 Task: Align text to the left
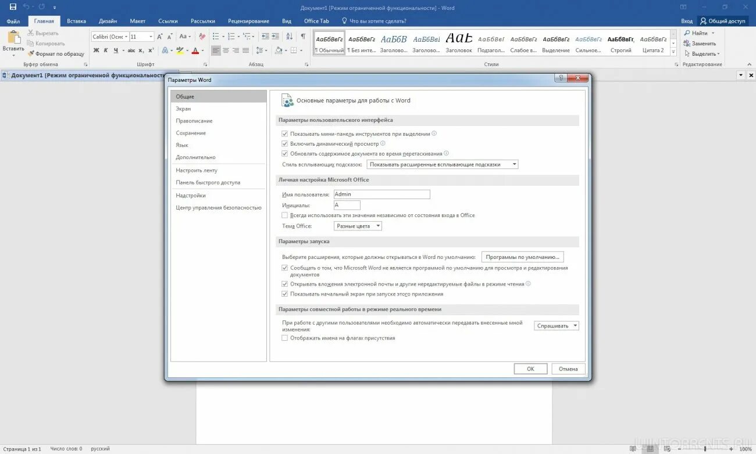pos(216,51)
